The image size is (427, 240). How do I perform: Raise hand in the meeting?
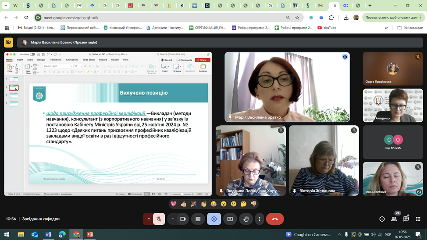point(246,219)
